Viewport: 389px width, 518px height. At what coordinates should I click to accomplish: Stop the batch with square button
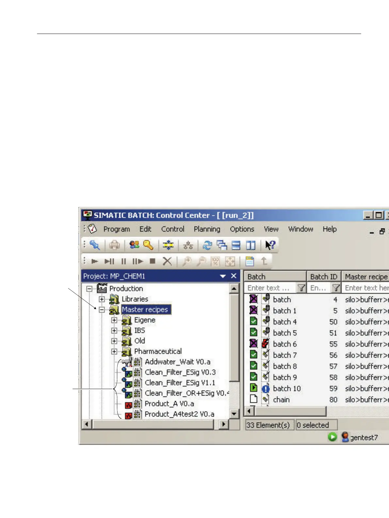(153, 261)
